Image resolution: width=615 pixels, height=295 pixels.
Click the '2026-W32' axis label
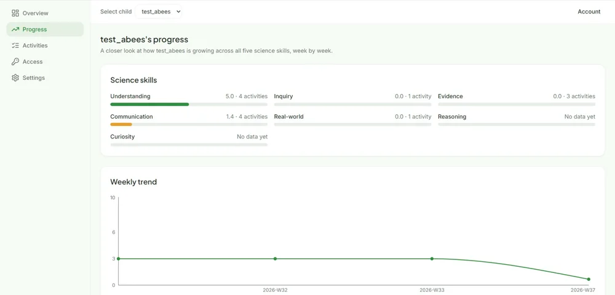pos(275,290)
